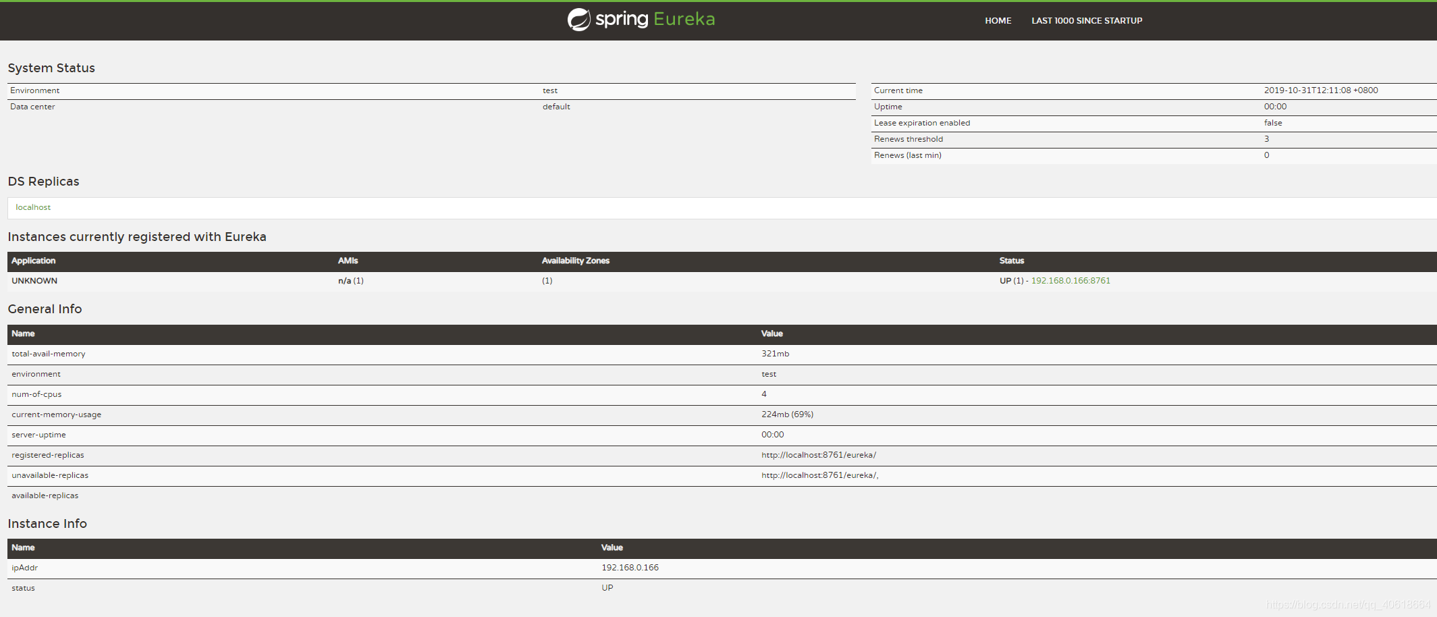The height and width of the screenshot is (617, 1437).
Task: Open the HOME navigation link
Action: (x=998, y=21)
